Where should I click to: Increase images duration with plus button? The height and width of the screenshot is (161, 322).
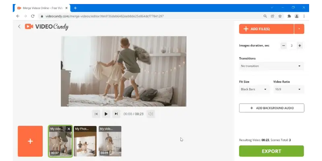pos(299,45)
